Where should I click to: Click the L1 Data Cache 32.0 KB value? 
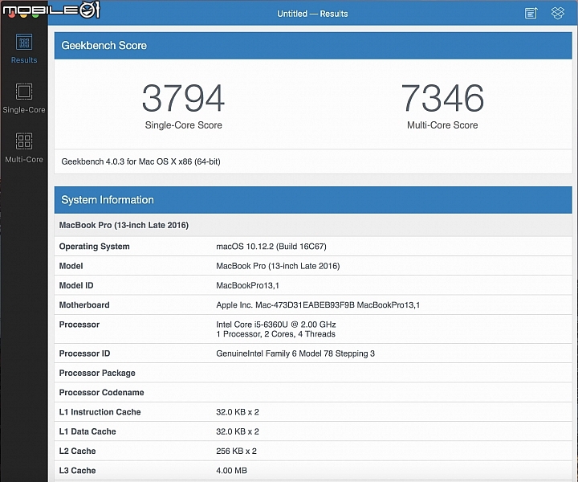pos(238,431)
